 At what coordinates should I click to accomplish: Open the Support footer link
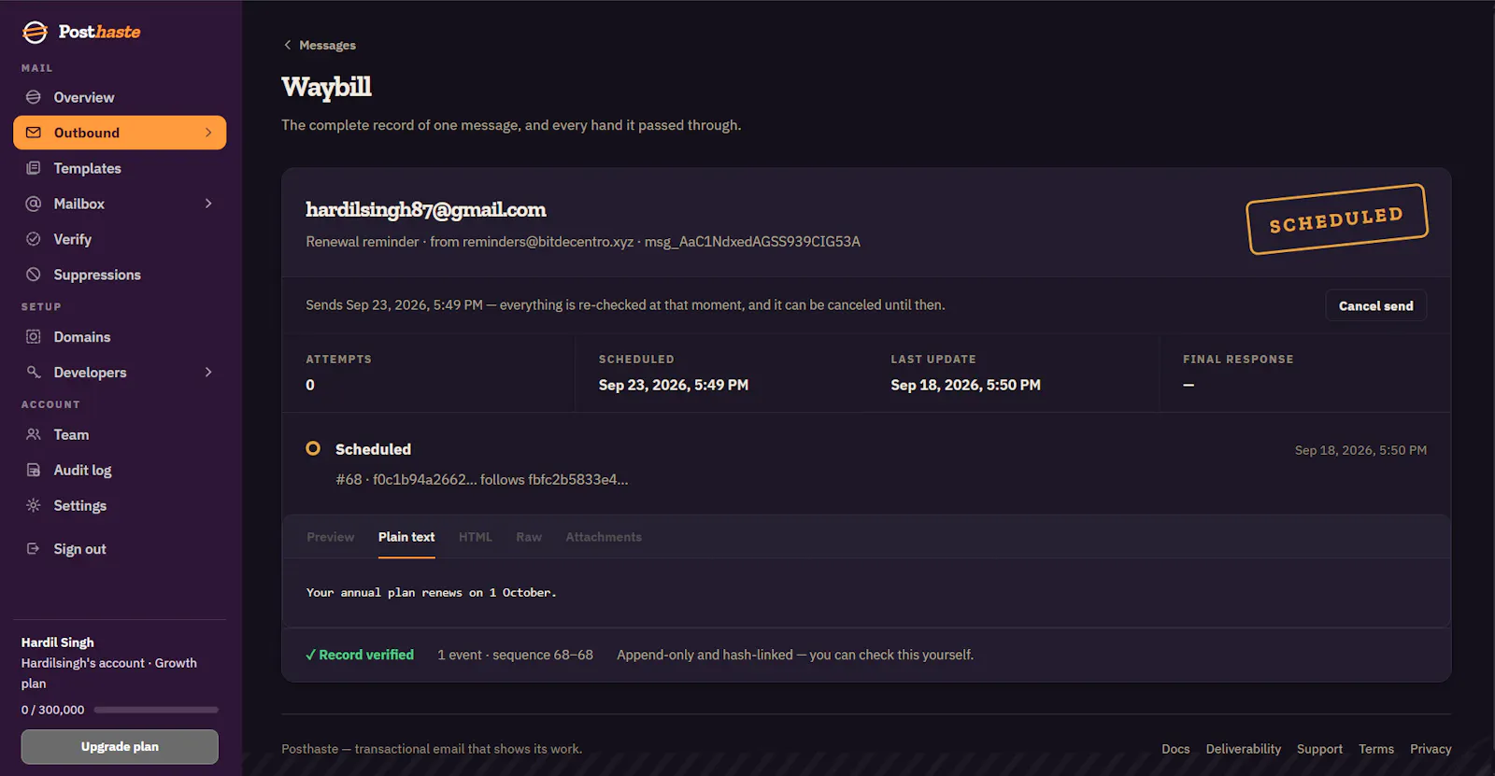coord(1319,749)
